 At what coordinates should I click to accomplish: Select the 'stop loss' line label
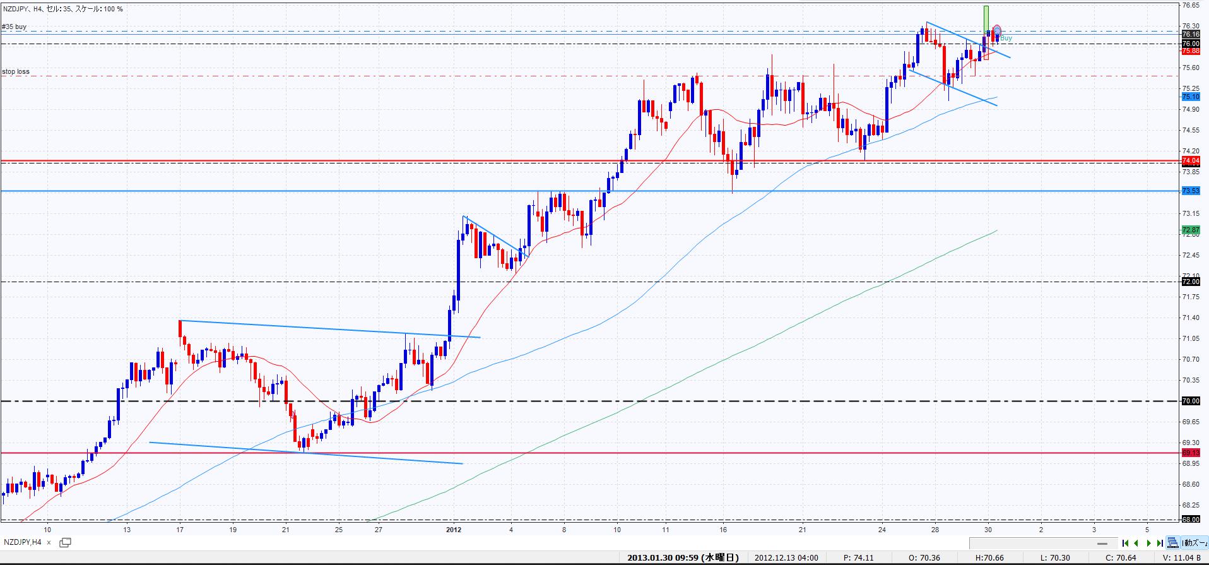coord(16,72)
